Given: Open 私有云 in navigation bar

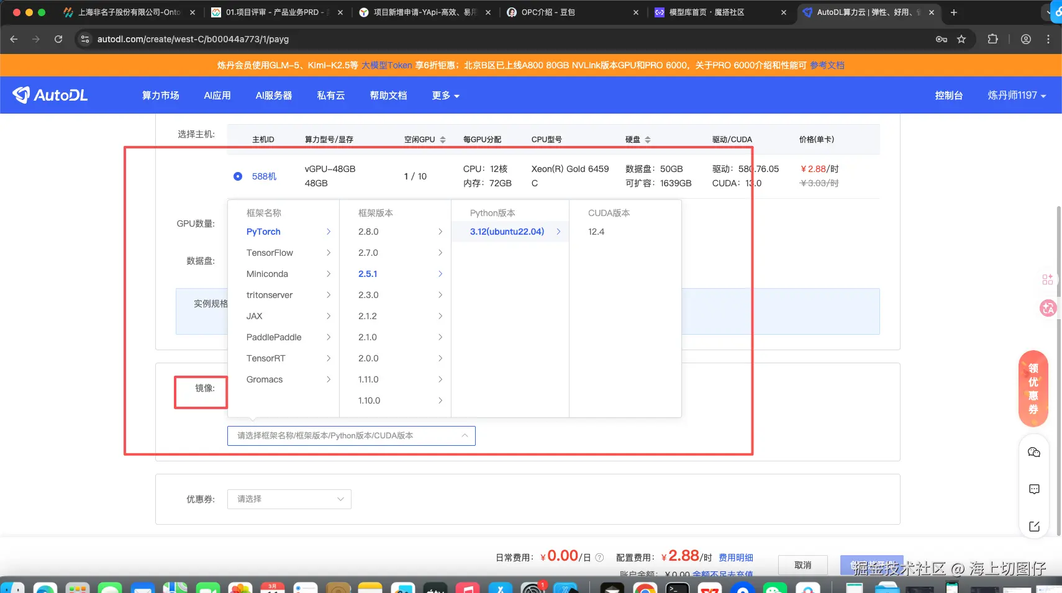Looking at the screenshot, I should tap(331, 96).
